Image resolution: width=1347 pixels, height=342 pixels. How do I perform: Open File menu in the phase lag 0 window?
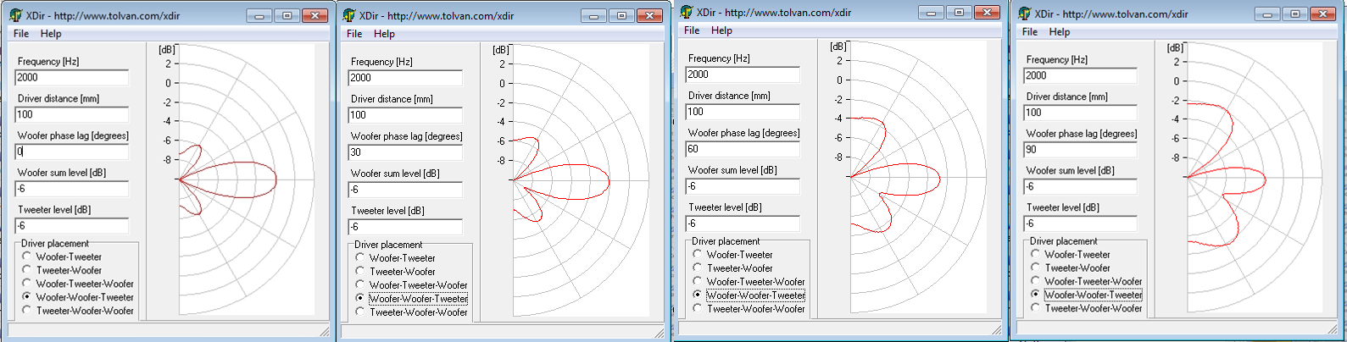click(x=21, y=33)
